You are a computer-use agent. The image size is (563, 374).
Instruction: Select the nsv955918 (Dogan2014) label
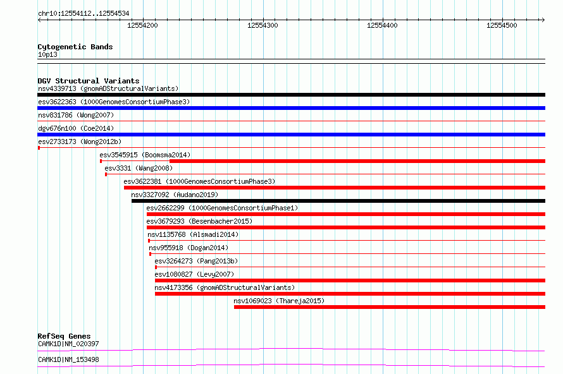click(x=189, y=248)
